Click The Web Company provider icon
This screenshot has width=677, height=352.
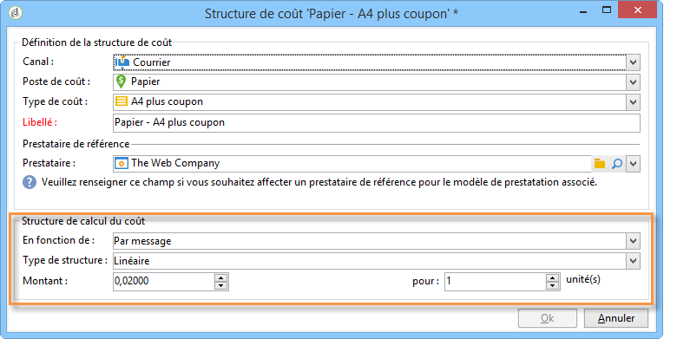click(x=122, y=164)
